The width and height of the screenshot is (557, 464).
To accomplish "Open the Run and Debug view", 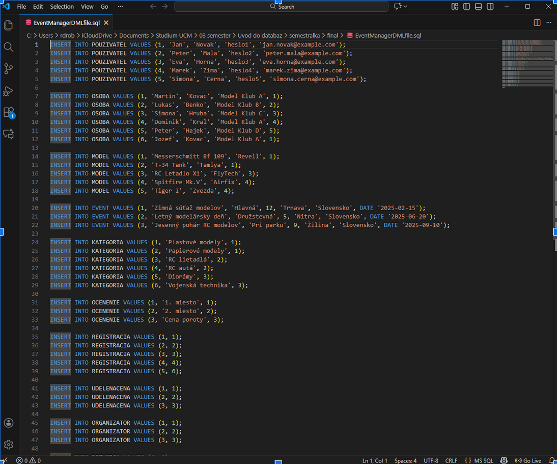I will coord(9,91).
